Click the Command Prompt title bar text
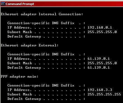 pos(20,4)
